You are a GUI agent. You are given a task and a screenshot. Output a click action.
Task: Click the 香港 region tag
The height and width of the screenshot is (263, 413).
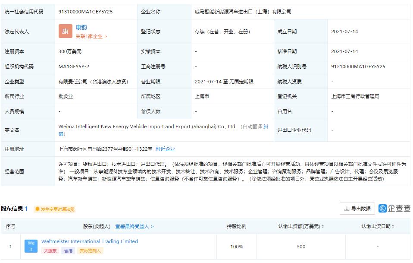point(68,250)
